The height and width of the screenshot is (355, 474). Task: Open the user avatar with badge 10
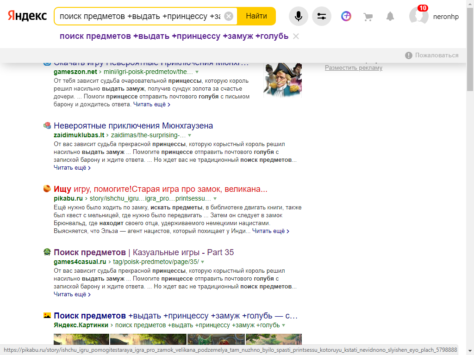pyautogui.click(x=418, y=16)
